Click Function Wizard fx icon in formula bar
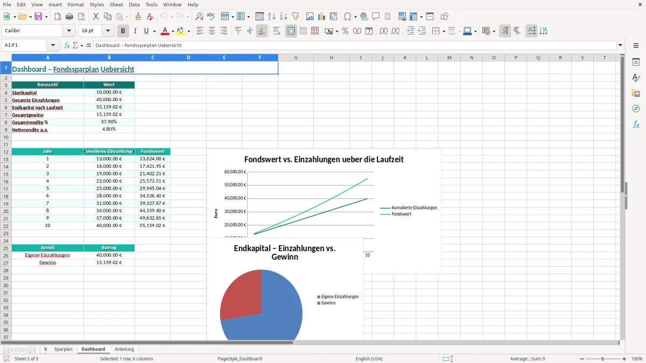 point(67,45)
